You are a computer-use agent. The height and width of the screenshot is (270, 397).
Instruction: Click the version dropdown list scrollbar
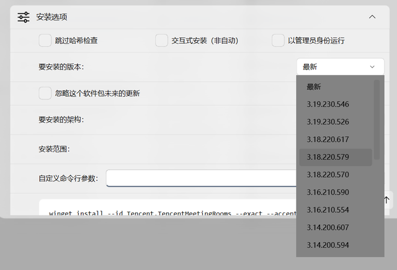[x=377, y=120]
